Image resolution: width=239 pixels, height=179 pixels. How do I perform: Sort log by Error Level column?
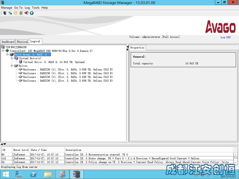click(x=21, y=150)
